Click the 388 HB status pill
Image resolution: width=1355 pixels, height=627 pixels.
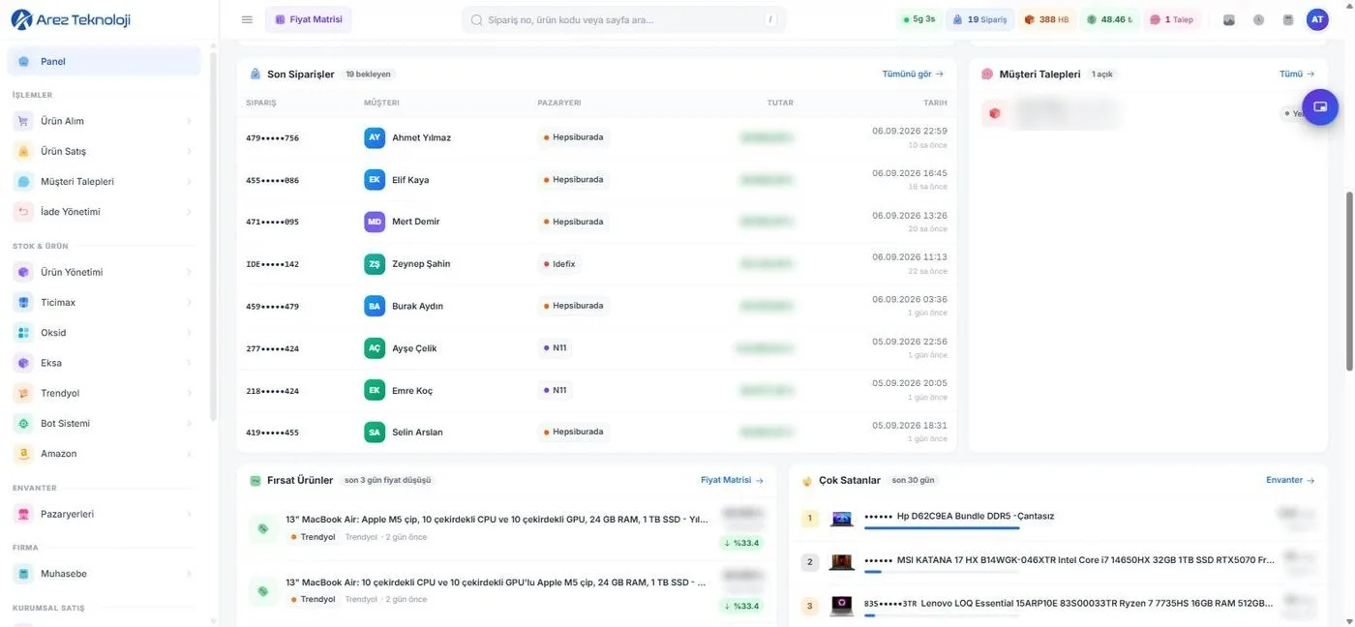[1047, 19]
